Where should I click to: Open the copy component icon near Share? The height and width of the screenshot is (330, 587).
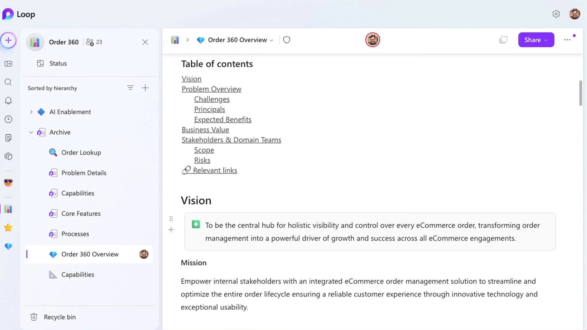click(503, 40)
